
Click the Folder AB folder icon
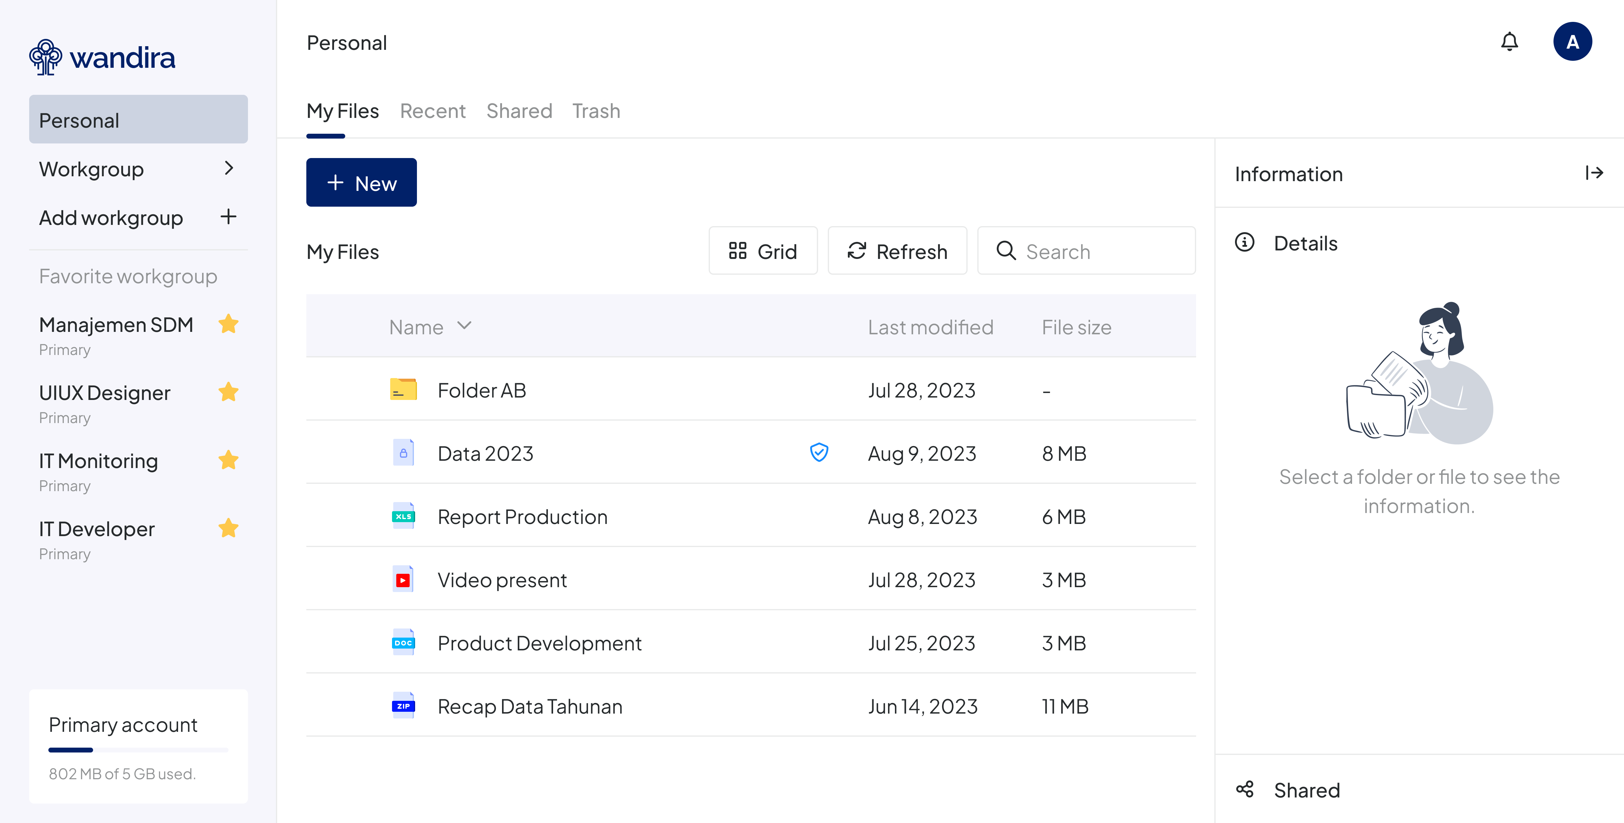(x=403, y=390)
